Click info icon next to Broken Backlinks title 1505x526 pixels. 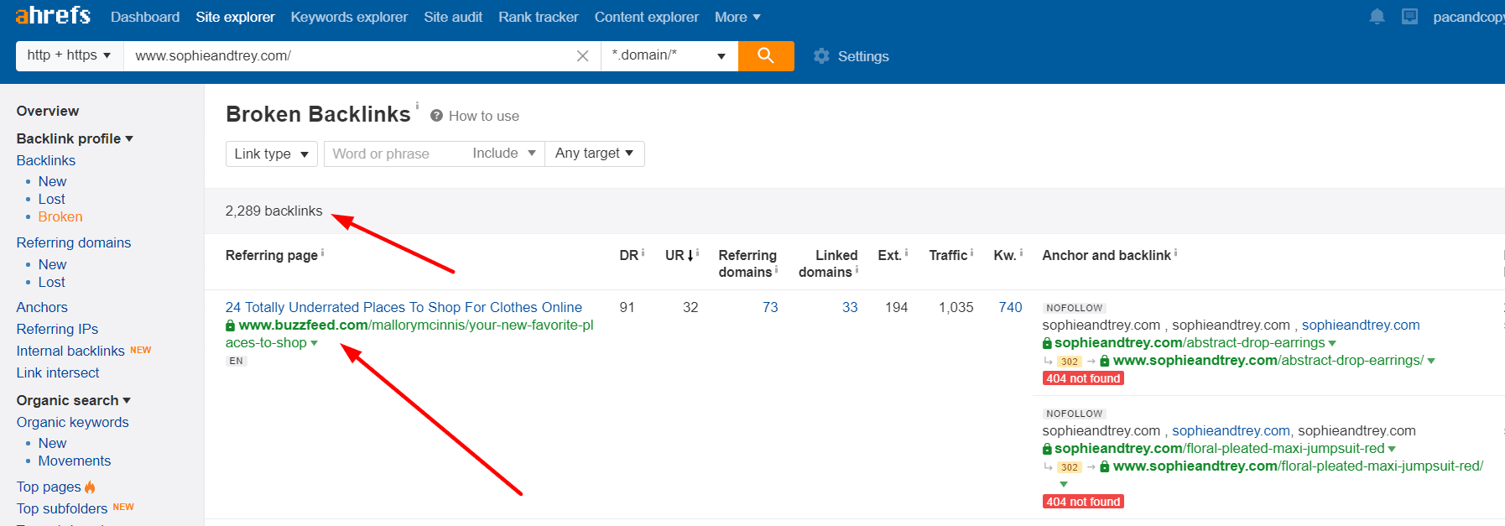coord(417,106)
